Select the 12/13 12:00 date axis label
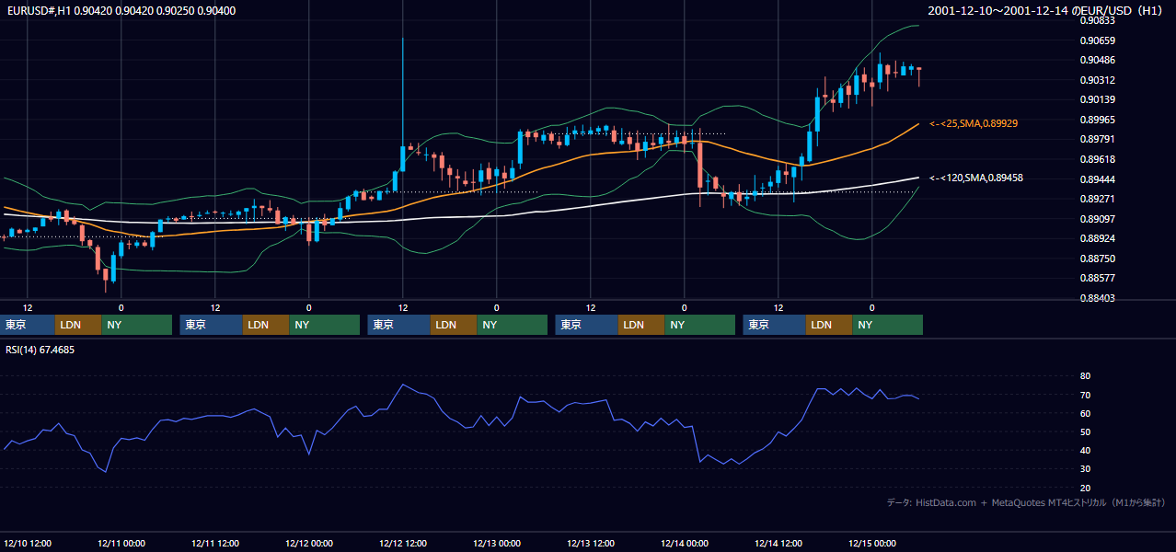The width and height of the screenshot is (1176, 552). pyautogui.click(x=591, y=543)
